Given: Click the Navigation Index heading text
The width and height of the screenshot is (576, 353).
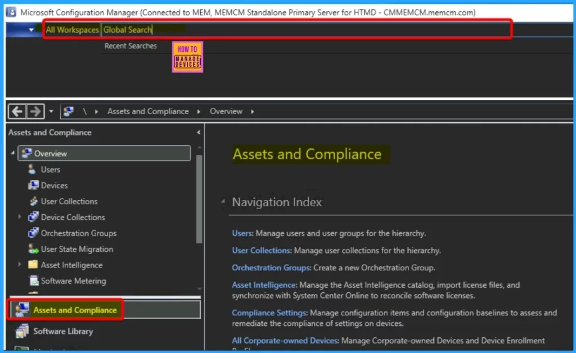Looking at the screenshot, I should [277, 202].
